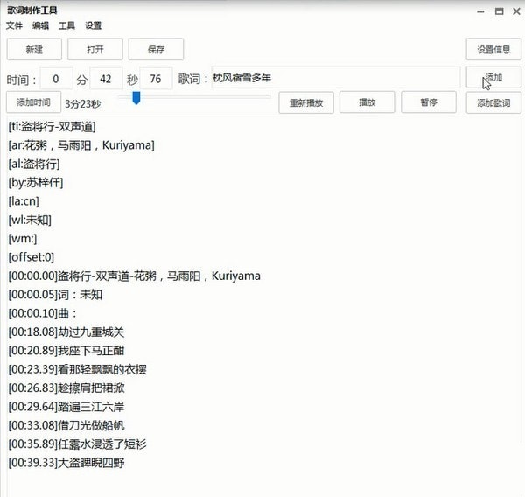525x497 pixels.
Task: Restart playback with 重新播放
Action: click(306, 102)
